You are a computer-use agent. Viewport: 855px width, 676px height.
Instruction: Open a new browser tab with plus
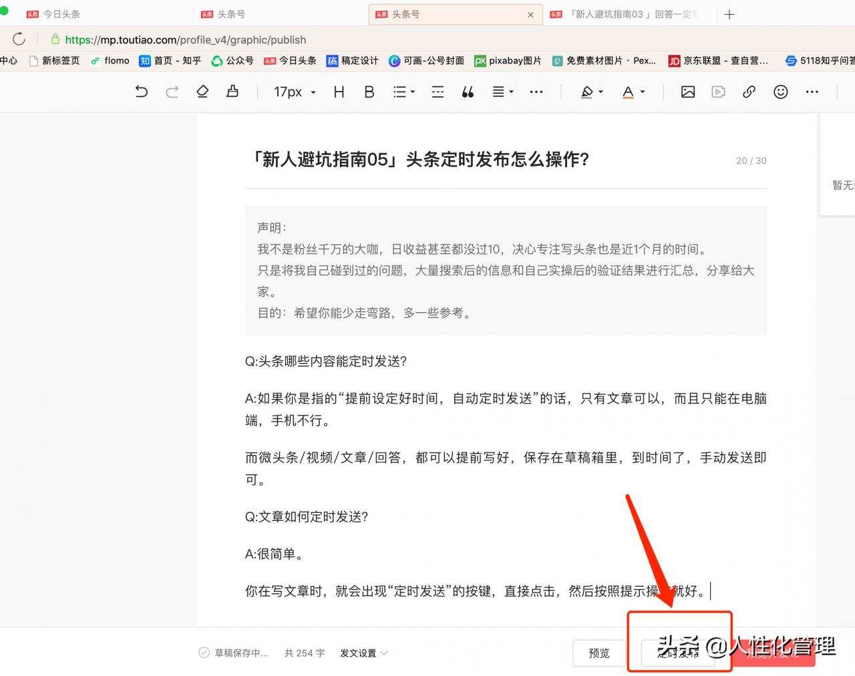(x=729, y=14)
